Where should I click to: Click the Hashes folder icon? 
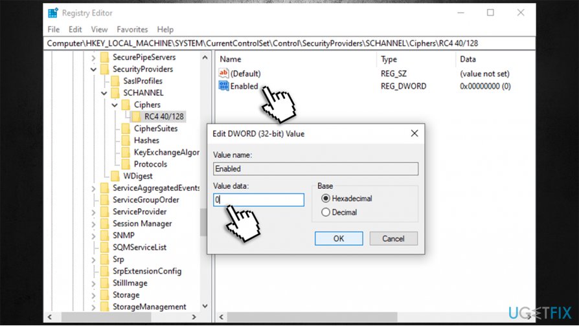tap(126, 140)
